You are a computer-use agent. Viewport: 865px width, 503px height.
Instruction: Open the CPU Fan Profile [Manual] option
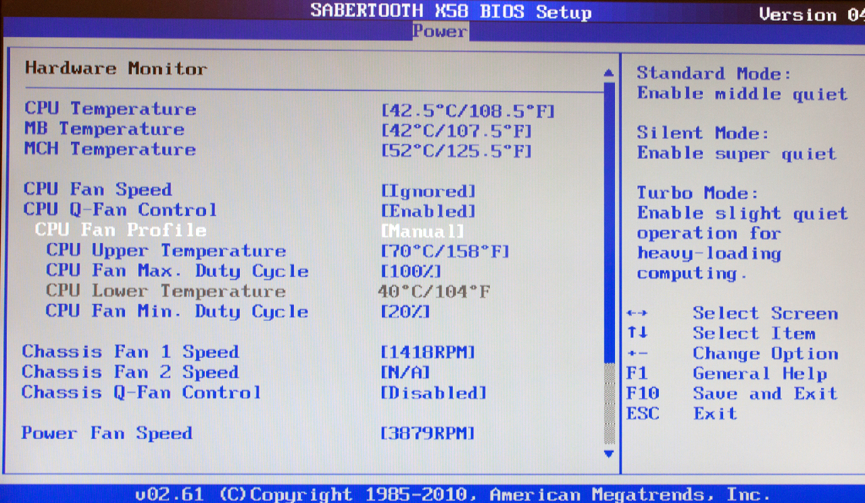coord(423,232)
